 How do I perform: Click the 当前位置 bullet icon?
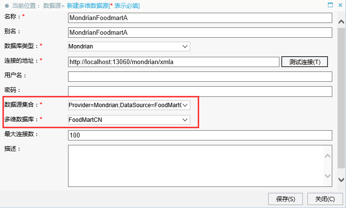click(x=7, y=6)
